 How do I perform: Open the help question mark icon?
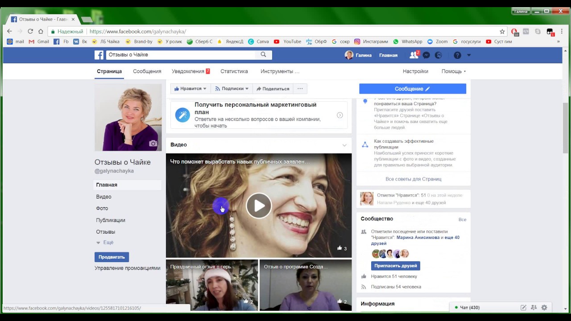coord(457,55)
